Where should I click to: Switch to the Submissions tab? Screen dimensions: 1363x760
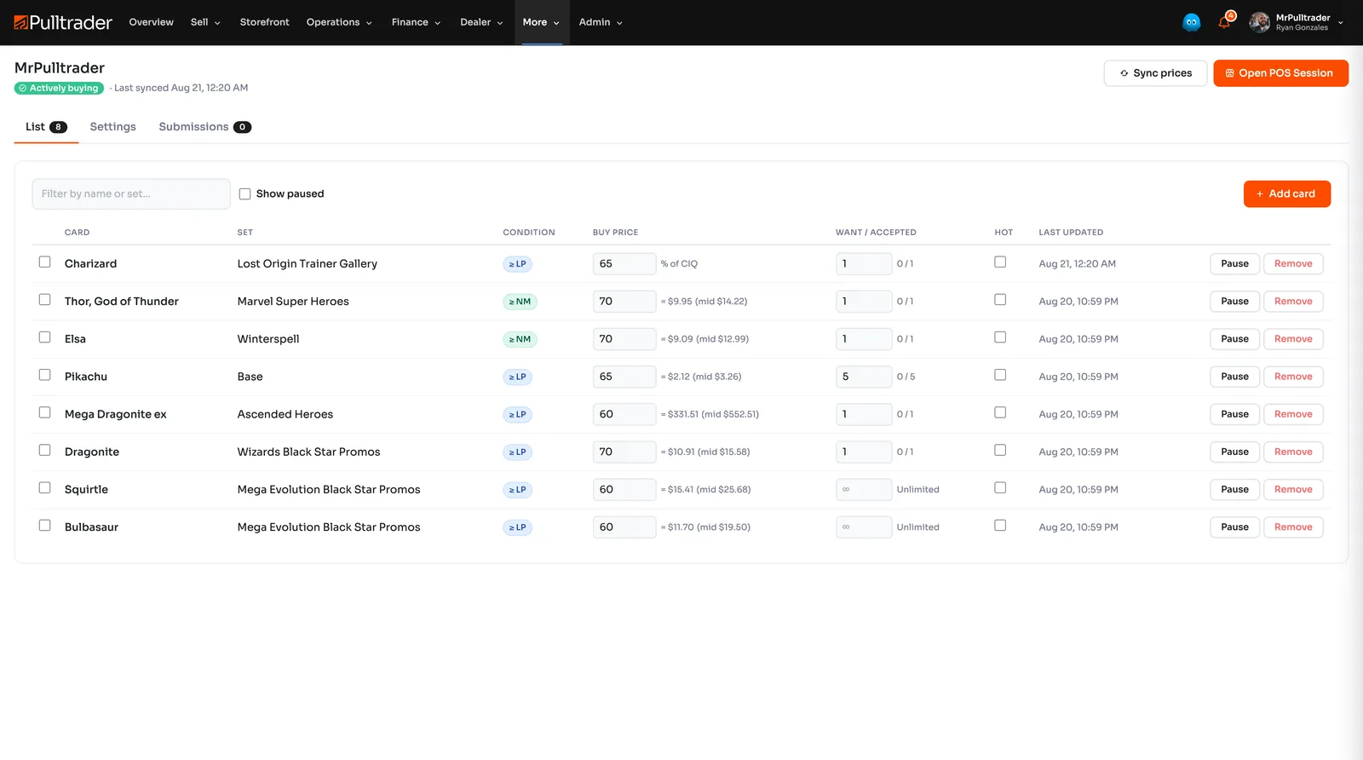[204, 127]
